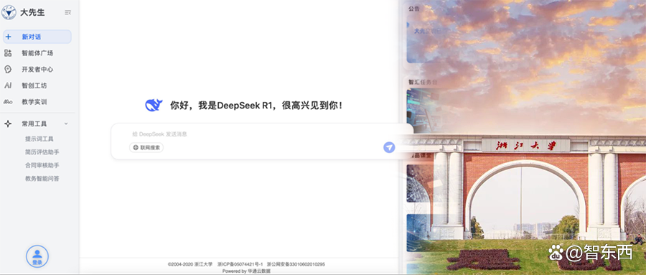The width and height of the screenshot is (646, 275).
Task: Click the Zhejiang University logo icon
Action: pos(9,12)
